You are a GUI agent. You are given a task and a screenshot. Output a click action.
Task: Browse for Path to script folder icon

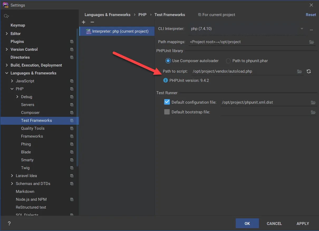pyautogui.click(x=299, y=72)
